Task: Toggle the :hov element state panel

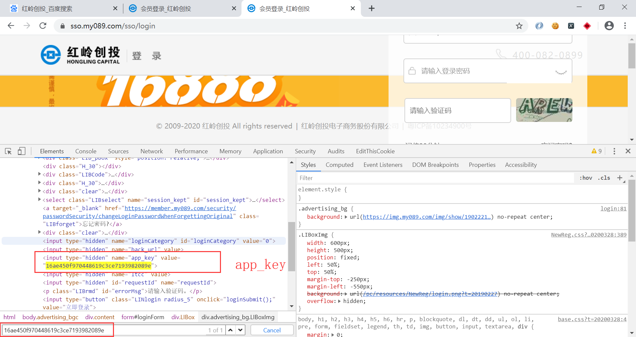Action: click(586, 178)
